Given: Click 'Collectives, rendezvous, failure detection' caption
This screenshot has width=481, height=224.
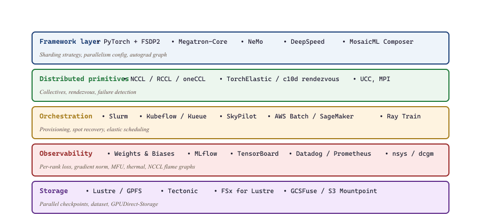Looking at the screenshot, I should [x=88, y=92].
